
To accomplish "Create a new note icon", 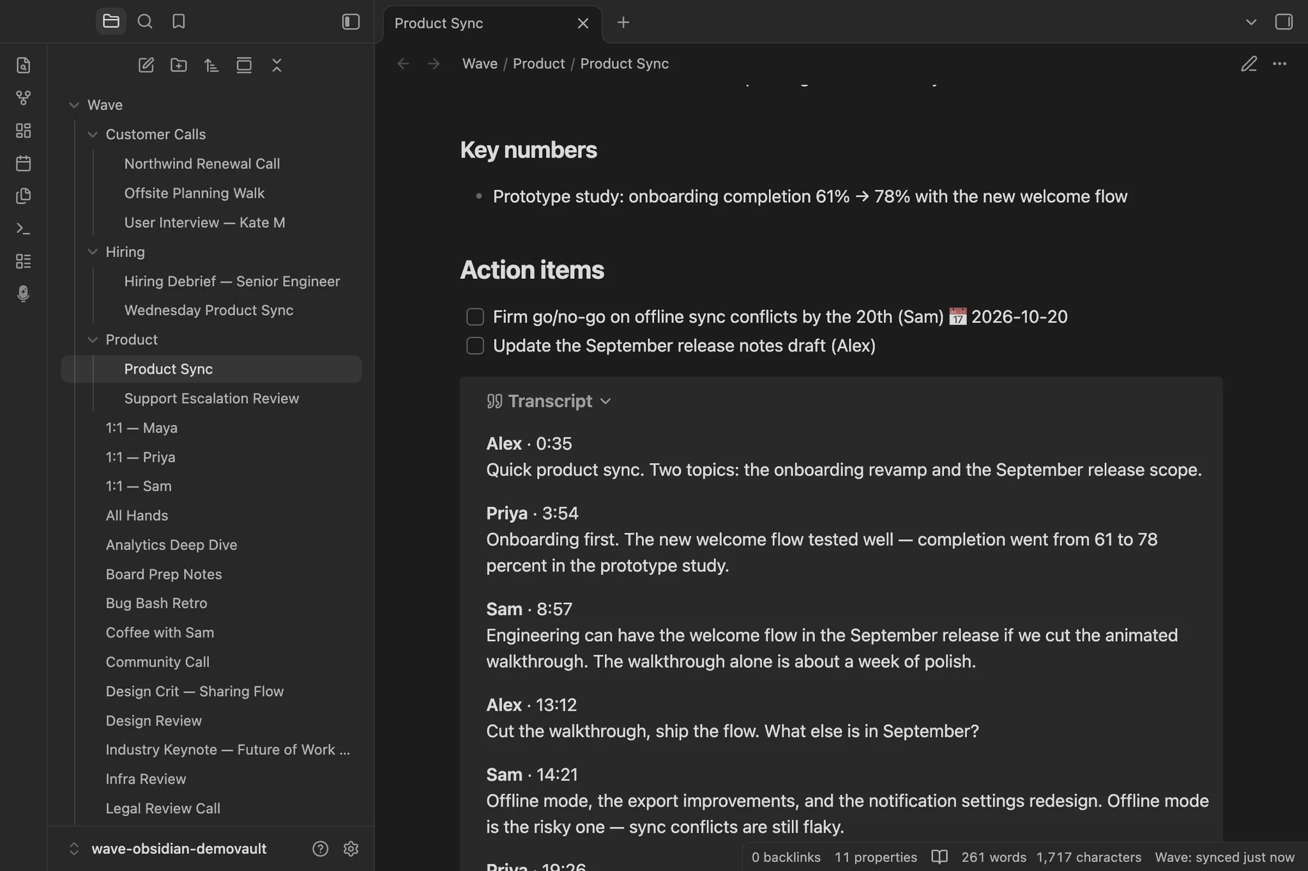I will point(146,65).
